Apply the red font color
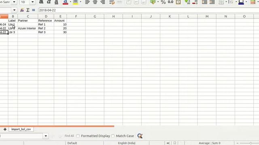 click(x=66, y=2)
